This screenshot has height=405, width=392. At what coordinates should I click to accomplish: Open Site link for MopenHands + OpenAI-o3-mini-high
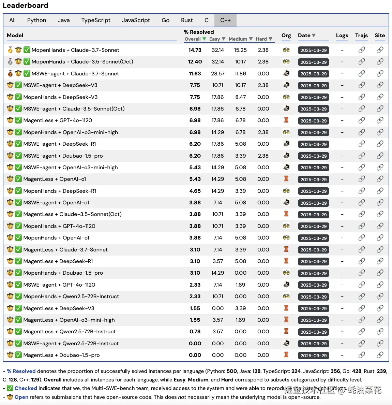tap(380, 132)
